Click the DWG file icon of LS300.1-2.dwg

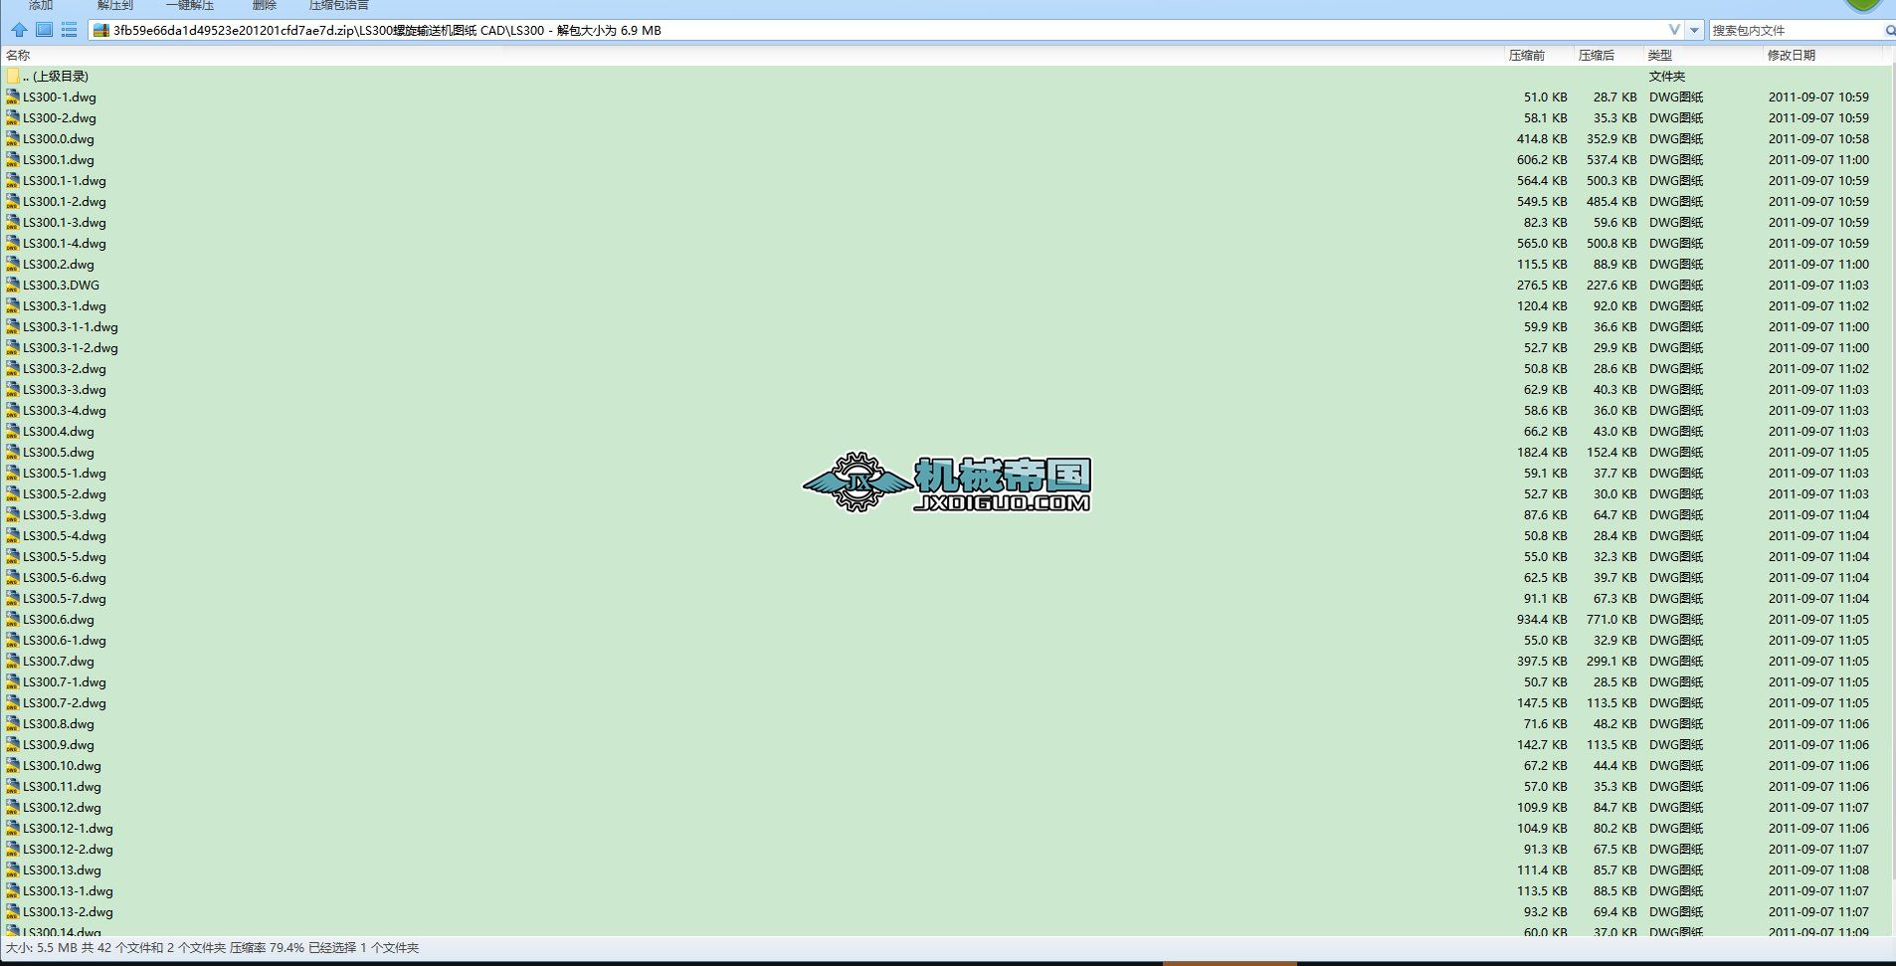[12, 202]
